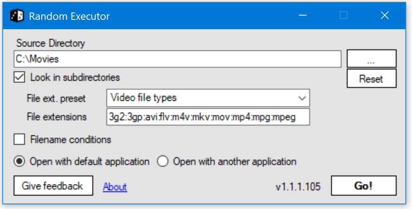This screenshot has height=209, width=412.
Task: Open the About link
Action: point(115,187)
